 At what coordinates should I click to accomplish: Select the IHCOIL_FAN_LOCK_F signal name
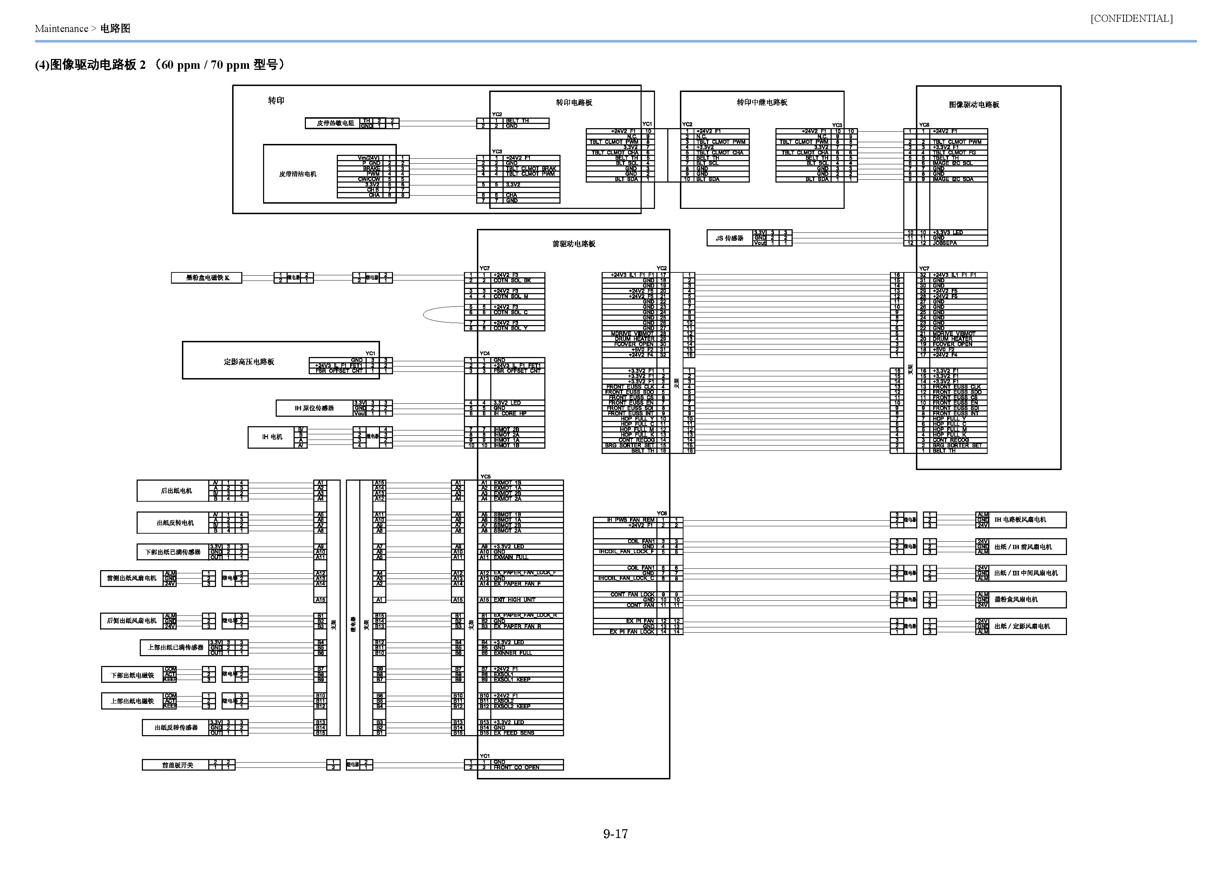tap(627, 552)
